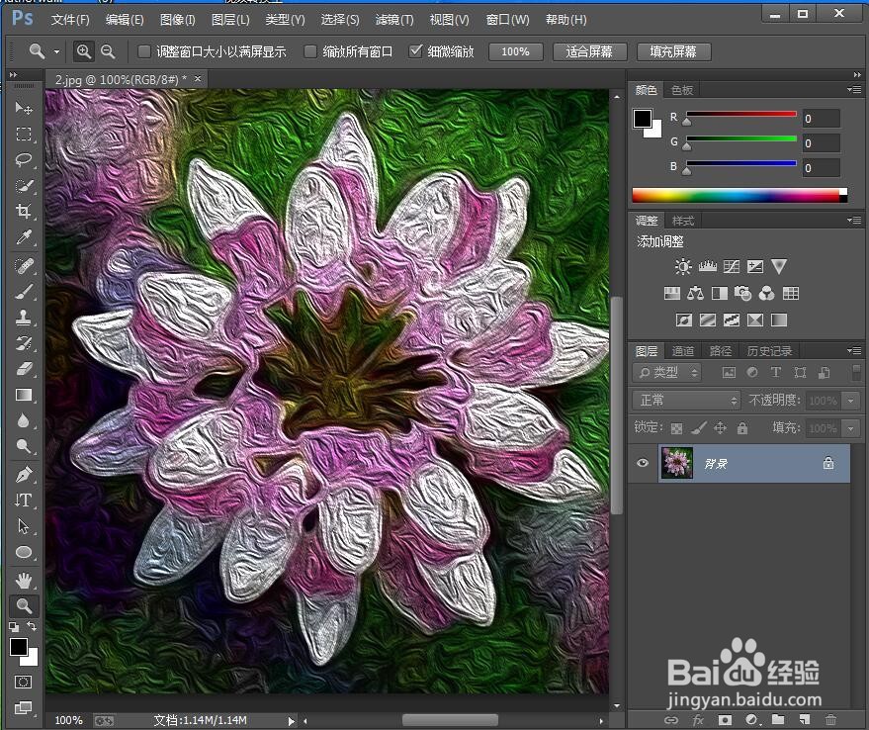Select the Ellipse shape tool
Image resolution: width=869 pixels, height=730 pixels.
[x=24, y=552]
